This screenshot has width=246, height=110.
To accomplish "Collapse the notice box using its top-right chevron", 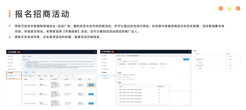I will (x=94, y=60).
